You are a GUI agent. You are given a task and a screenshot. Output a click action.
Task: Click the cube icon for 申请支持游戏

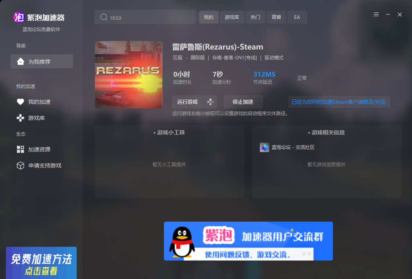pyautogui.click(x=20, y=165)
